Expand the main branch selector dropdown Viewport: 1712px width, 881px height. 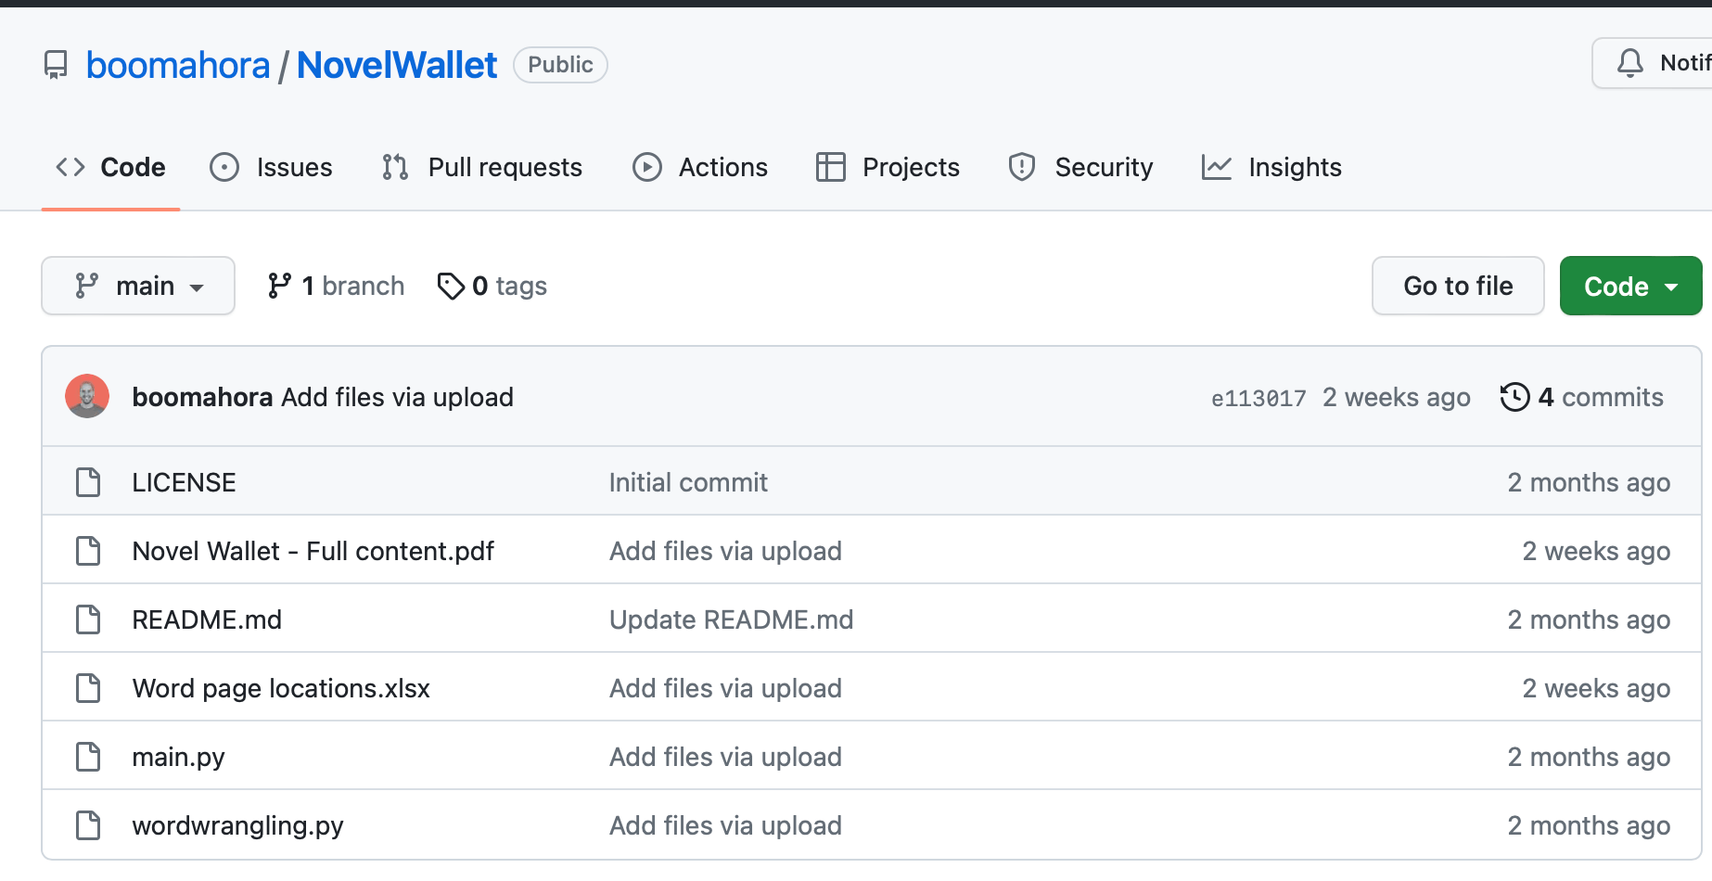(x=138, y=286)
